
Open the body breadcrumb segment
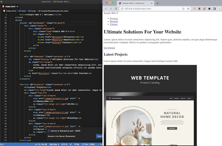tap(32, 11)
